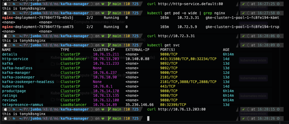Click ports 443:31580/TCP,80:32234/TCP
Screen dimensions: 289x124
tap(188, 59)
